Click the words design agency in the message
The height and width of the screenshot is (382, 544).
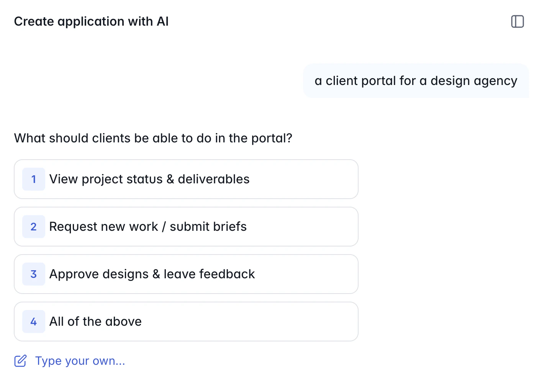(474, 81)
